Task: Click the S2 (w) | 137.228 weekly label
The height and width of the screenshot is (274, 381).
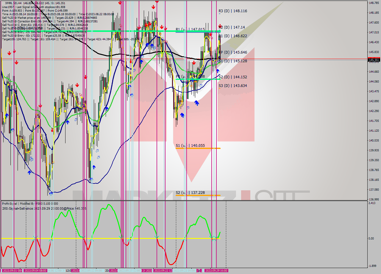Action: [x=190, y=193]
